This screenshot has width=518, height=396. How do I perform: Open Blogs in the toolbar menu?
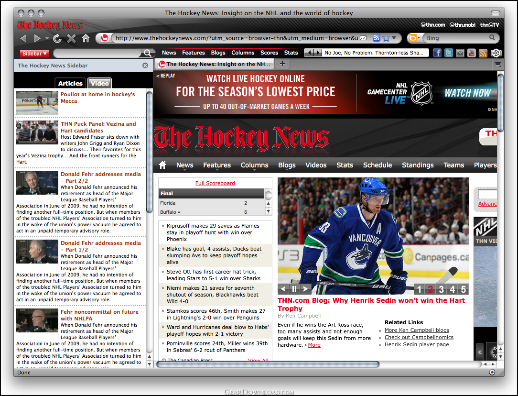point(218,53)
